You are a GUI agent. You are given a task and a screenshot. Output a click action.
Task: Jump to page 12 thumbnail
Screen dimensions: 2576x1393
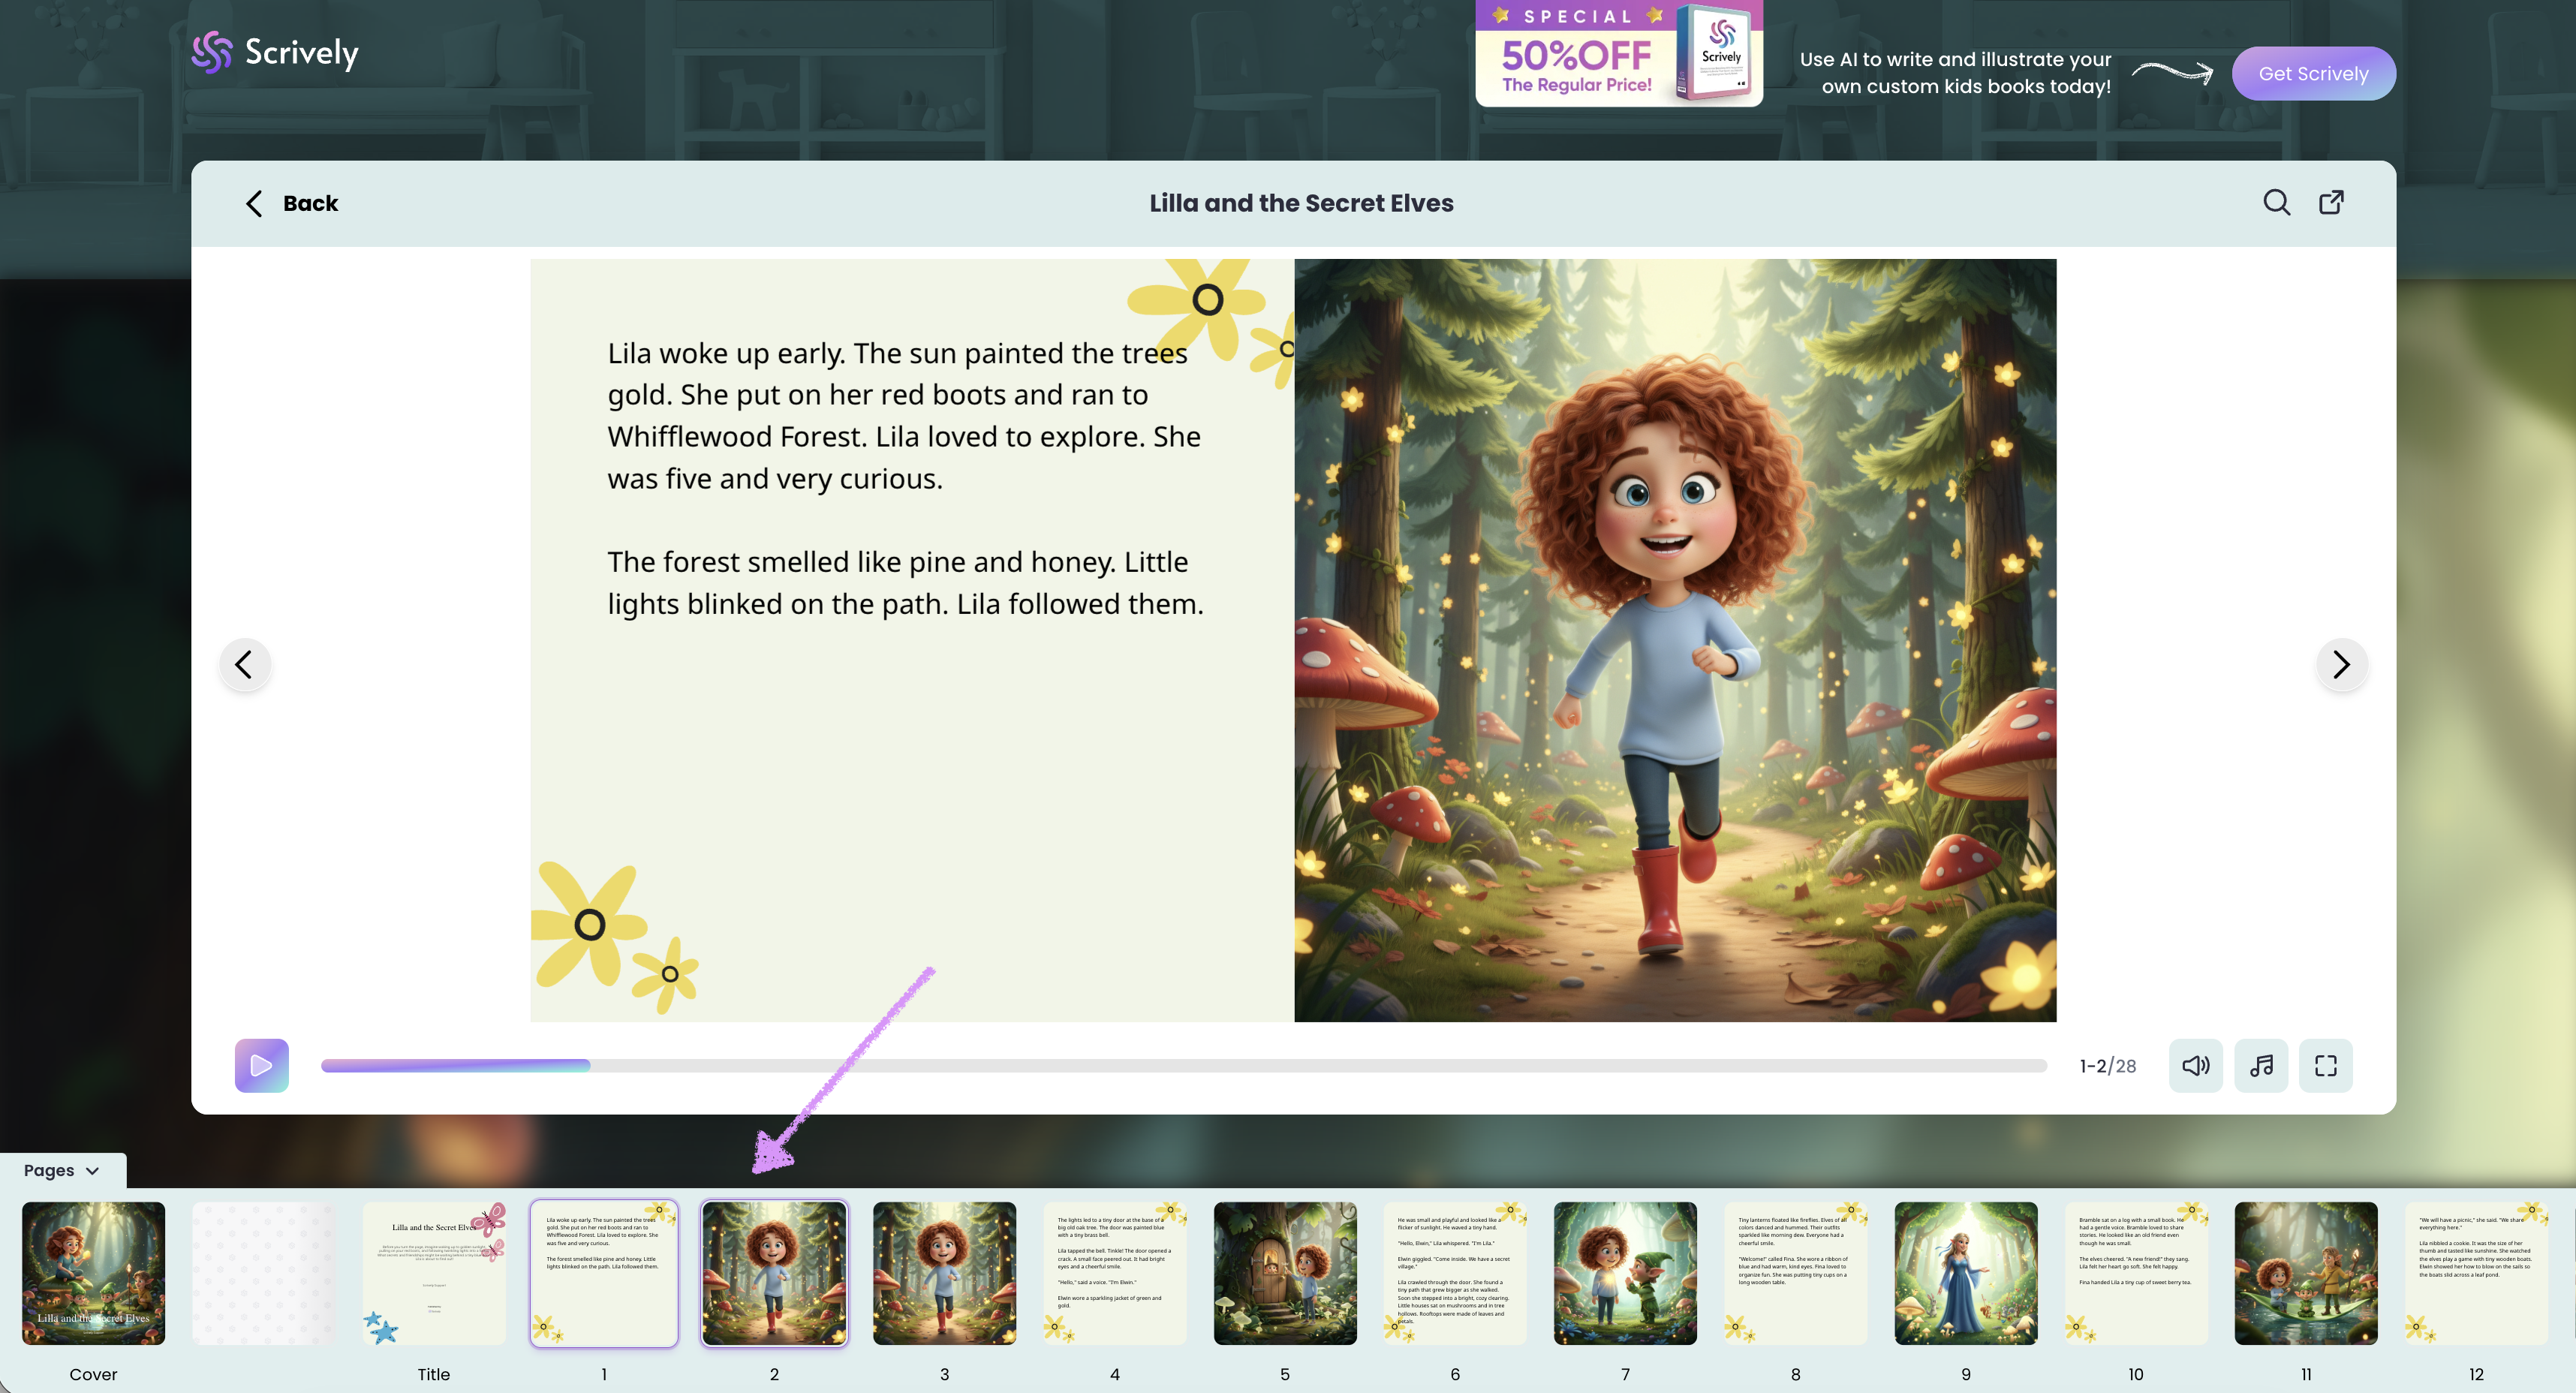tap(2475, 1272)
